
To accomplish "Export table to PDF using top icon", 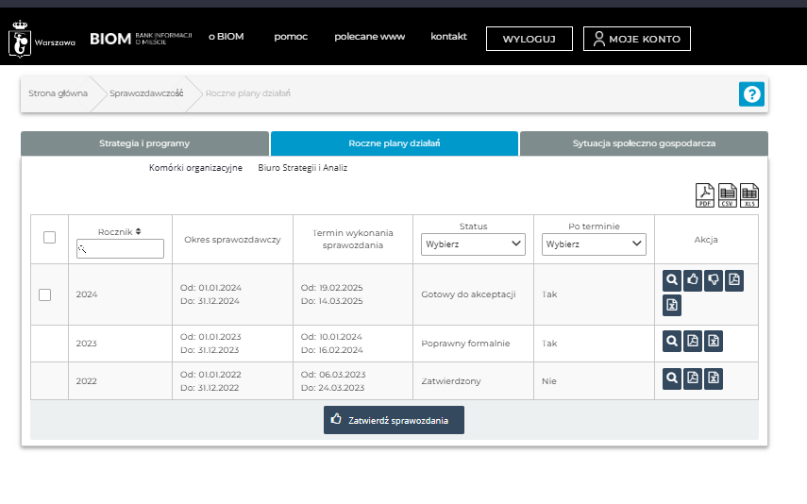I will (705, 195).
